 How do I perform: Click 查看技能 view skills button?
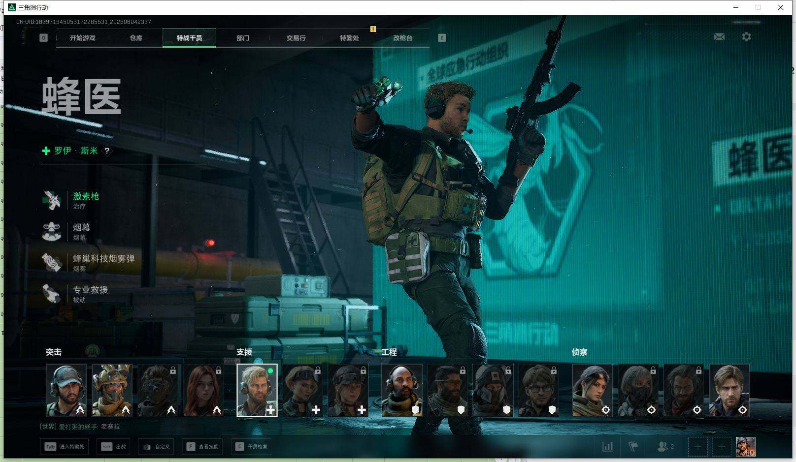pos(202,447)
